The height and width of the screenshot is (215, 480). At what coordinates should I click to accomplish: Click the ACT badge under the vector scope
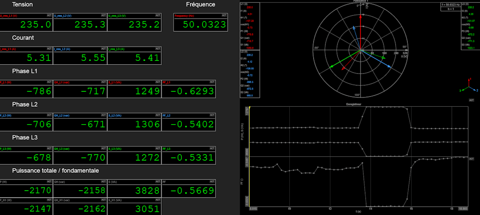[472, 100]
